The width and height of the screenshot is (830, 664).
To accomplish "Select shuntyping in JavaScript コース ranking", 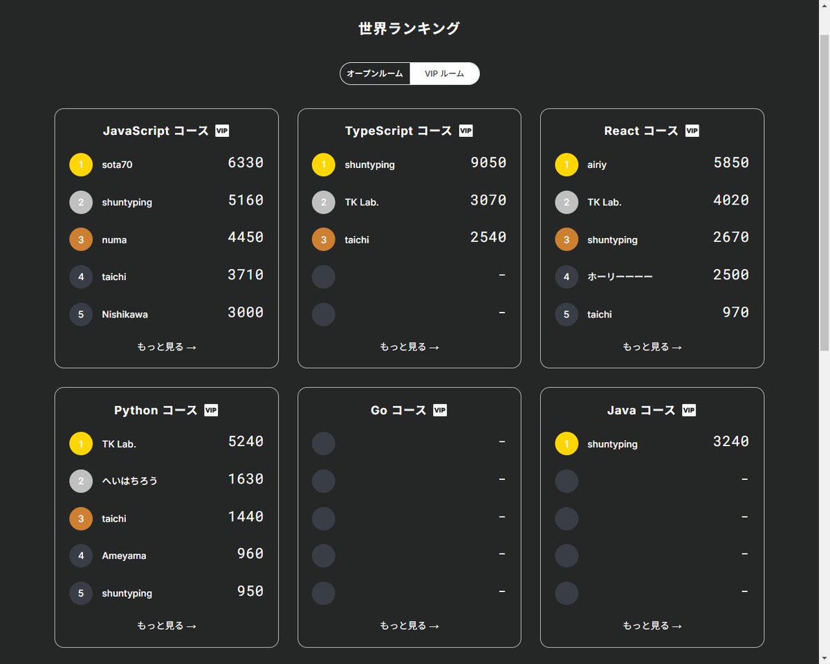I will 127,203.
